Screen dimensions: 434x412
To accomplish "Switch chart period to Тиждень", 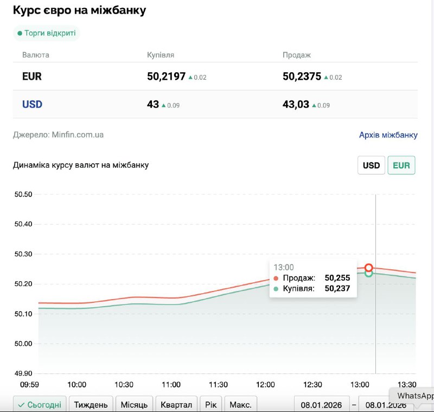I will [x=91, y=404].
